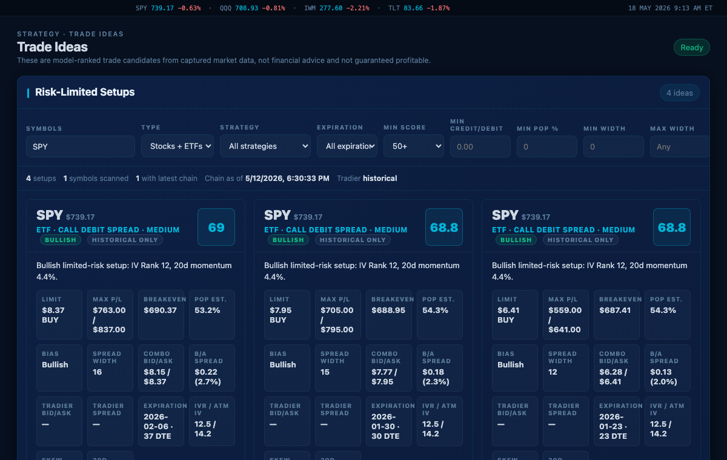Click the Min Credit/Debit input field
Screen dimensions: 727x460
pos(480,146)
